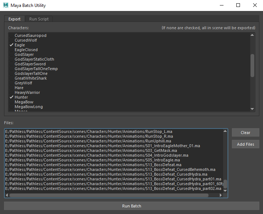
Task: Toggle the CursedWolf character entry
Action: [25, 40]
